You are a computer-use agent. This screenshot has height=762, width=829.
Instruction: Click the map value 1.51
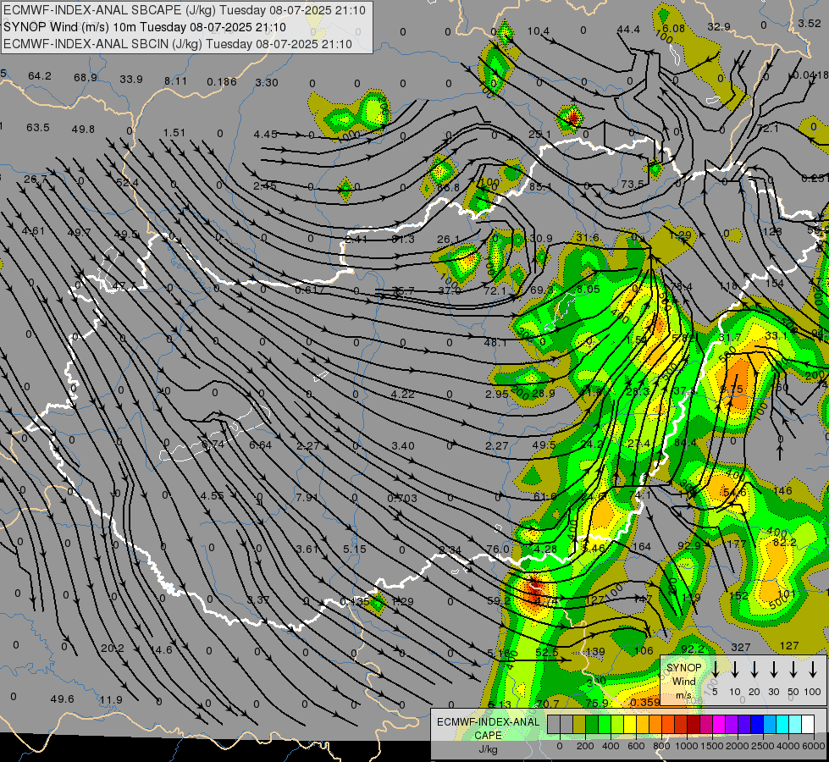click(x=174, y=132)
